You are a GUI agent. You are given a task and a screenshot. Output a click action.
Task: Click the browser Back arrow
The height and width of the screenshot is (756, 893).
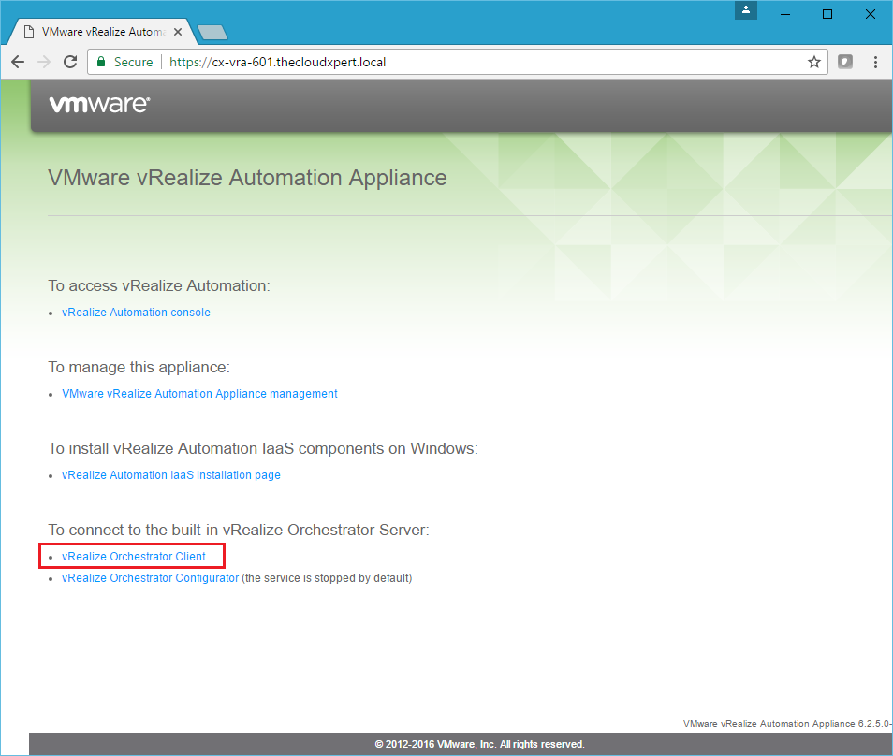click(18, 62)
